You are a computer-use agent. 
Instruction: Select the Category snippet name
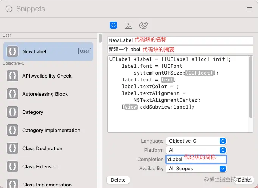pyautogui.click(x=33, y=112)
